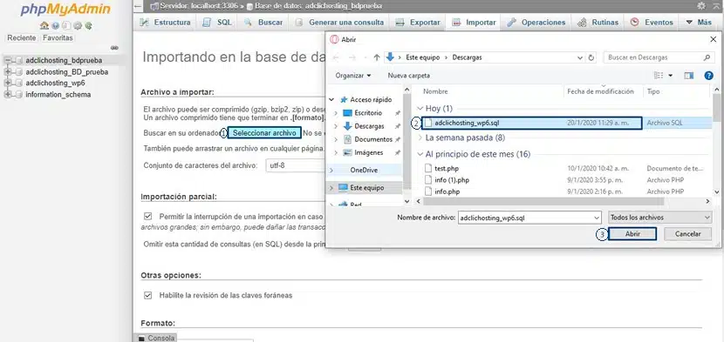
Task: Click the Reciente button
Action: coord(22,38)
